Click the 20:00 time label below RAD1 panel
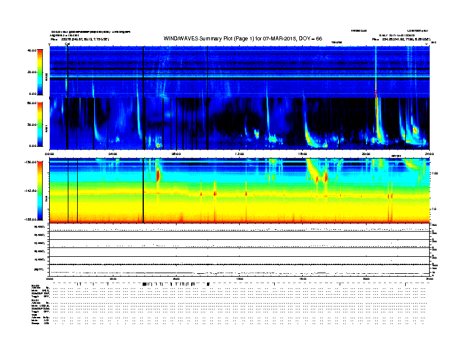463x358 pixels. (x=366, y=154)
